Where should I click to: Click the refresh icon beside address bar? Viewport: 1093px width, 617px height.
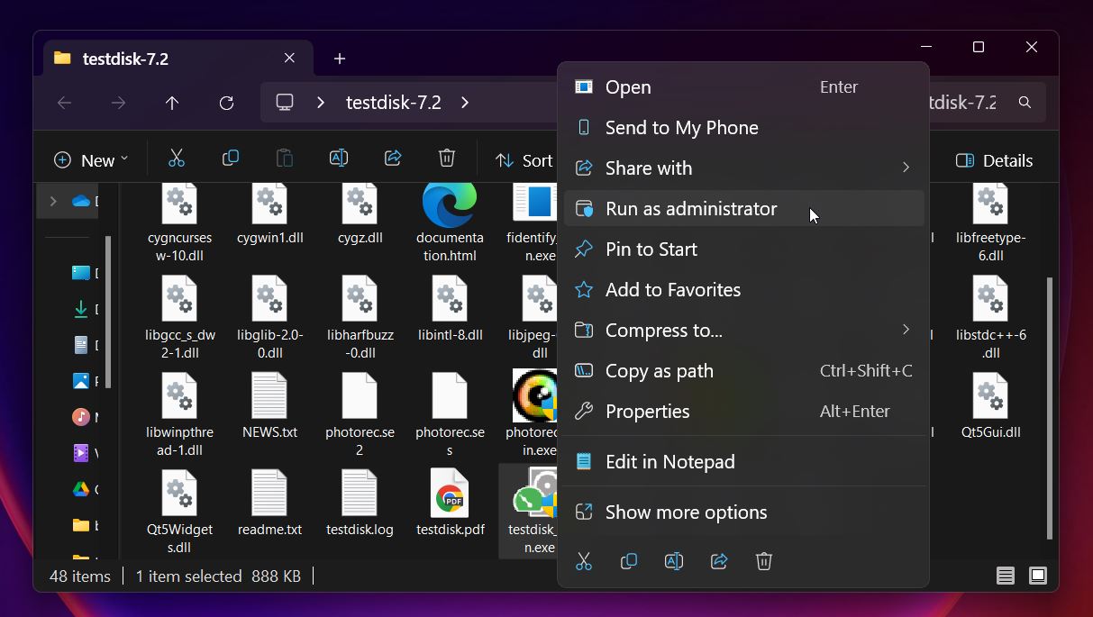pos(226,103)
